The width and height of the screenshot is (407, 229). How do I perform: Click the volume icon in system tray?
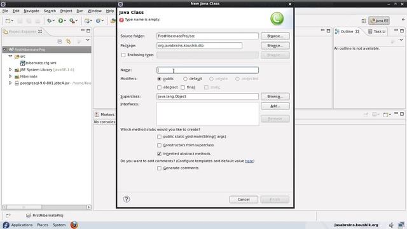pos(392,225)
